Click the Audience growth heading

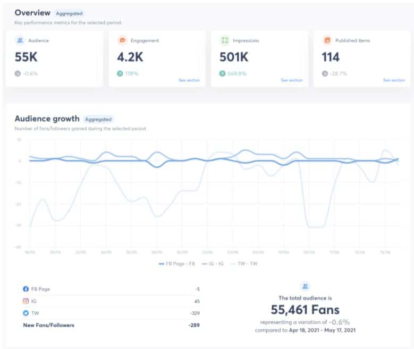click(47, 118)
